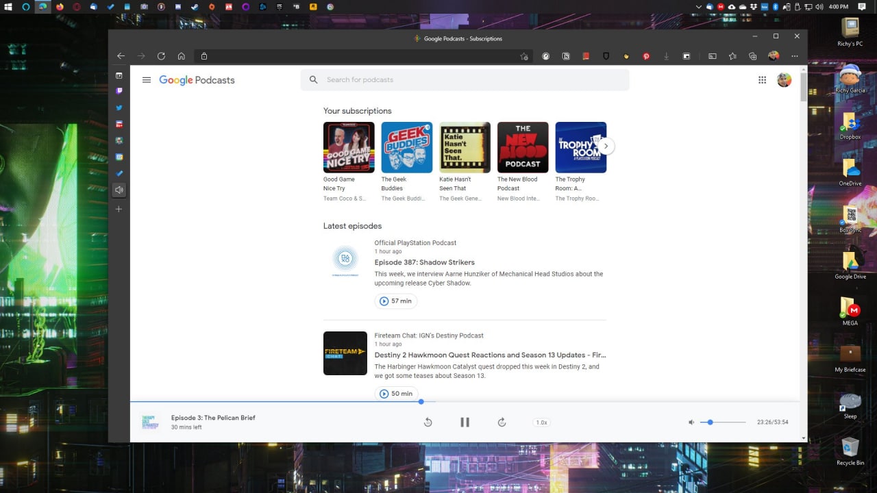
Task: Open the OneDrive desktop icon
Action: 850,173
